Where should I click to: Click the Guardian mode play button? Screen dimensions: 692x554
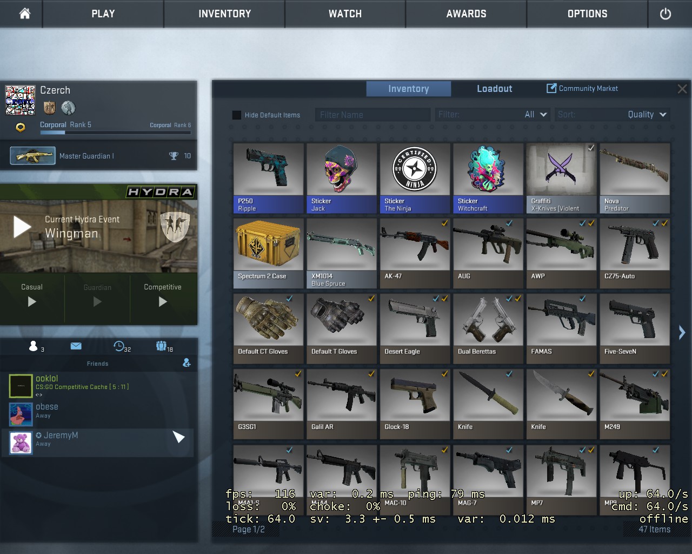tap(97, 301)
